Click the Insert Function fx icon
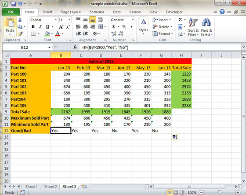 pos(75,47)
